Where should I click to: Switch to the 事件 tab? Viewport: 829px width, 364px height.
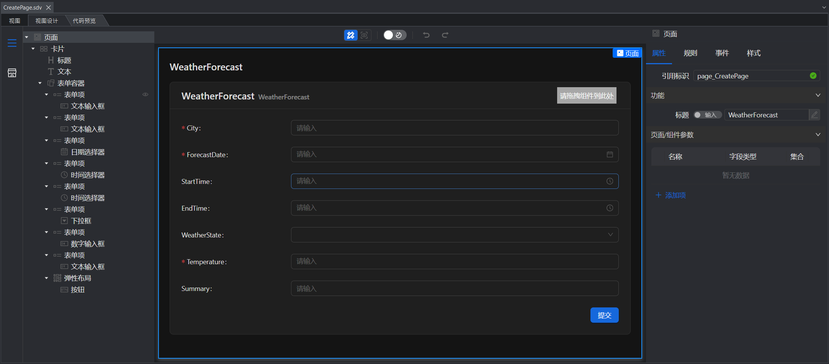click(x=722, y=53)
